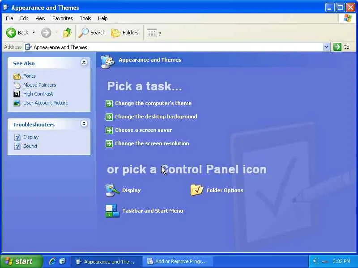This screenshot has width=358, height=268.
Task: Click the Folder Options label
Action: 225,190
